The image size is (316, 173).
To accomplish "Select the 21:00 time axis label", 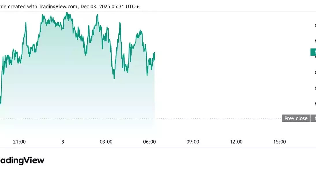I will tap(19, 142).
